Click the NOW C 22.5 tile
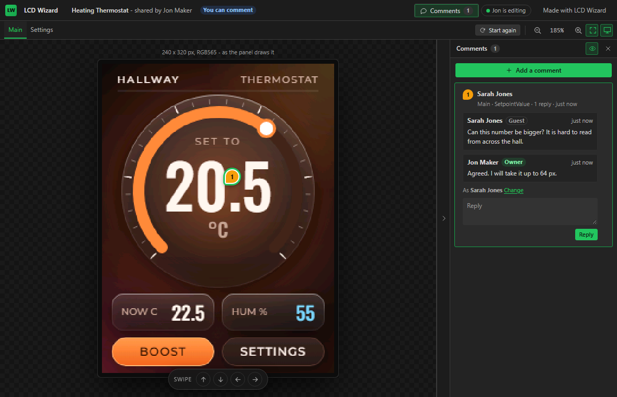Screen dimensions: 617x397 (163, 312)
